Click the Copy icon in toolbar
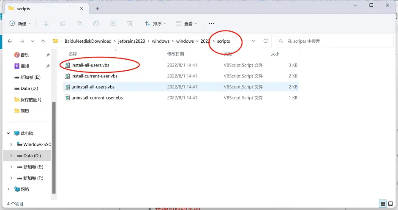Screen dimensions: 398x210 [63, 24]
